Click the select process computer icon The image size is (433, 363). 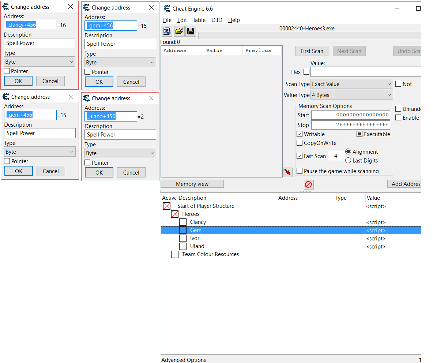(x=167, y=31)
